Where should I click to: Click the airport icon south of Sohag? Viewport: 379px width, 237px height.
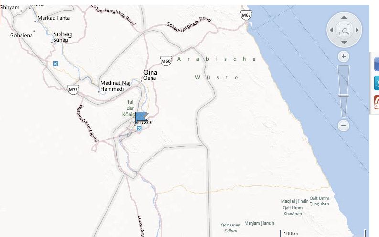[55, 64]
